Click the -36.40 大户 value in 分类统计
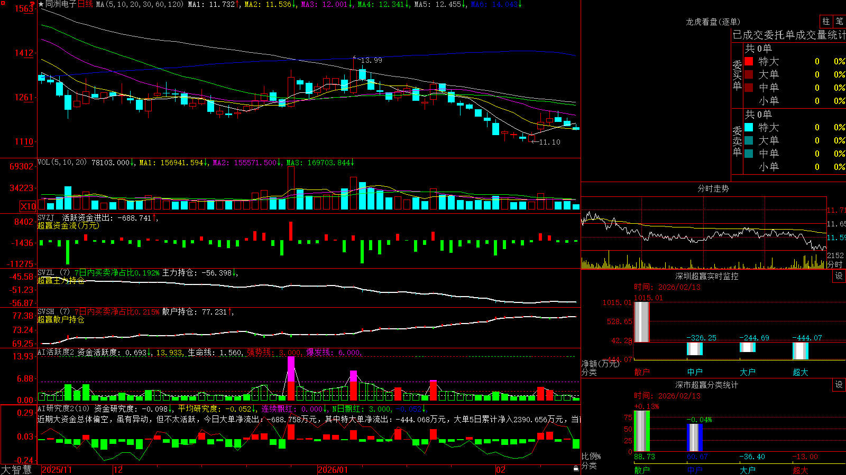Screen dimensions: 846x475 [752, 457]
